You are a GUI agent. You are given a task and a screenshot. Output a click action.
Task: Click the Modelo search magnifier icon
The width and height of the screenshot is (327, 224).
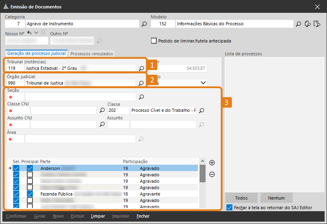(x=299, y=24)
